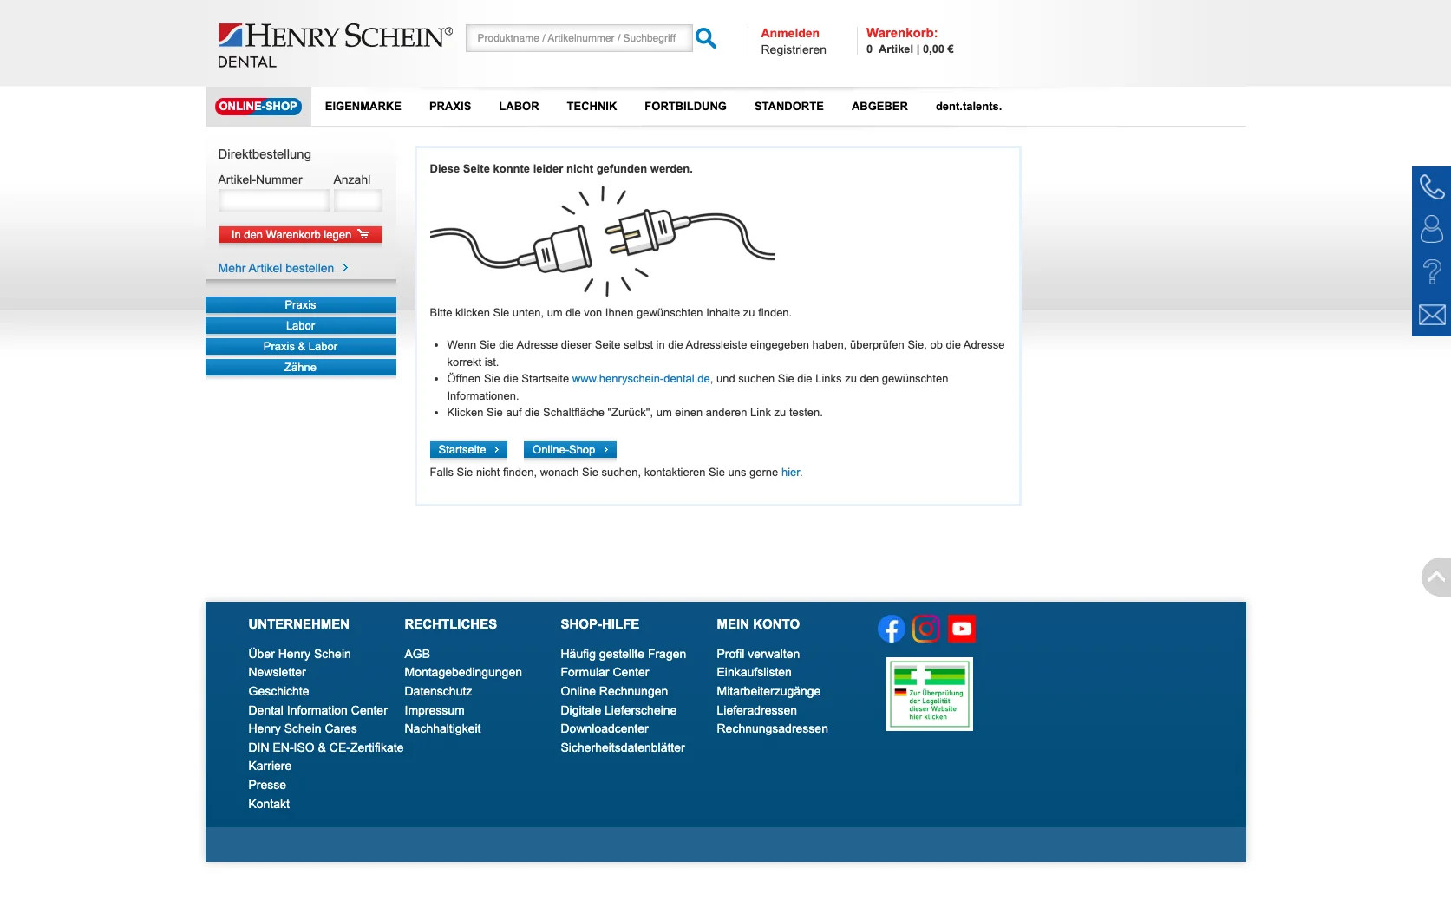Open the phone contact sidebar icon
The width and height of the screenshot is (1451, 907).
1432,186
